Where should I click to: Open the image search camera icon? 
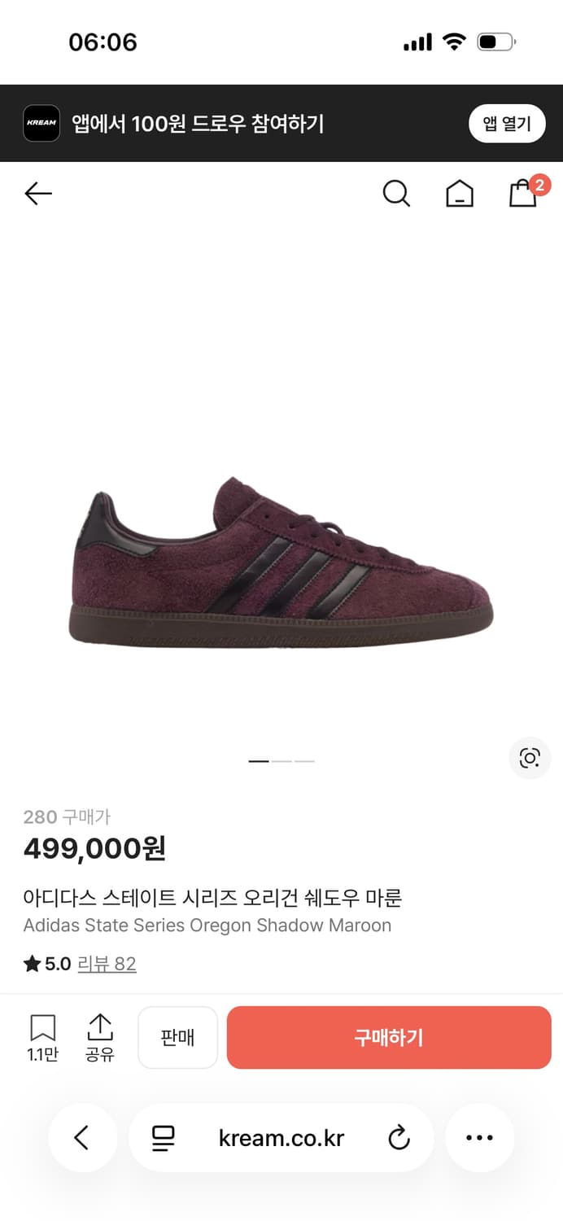(530, 759)
